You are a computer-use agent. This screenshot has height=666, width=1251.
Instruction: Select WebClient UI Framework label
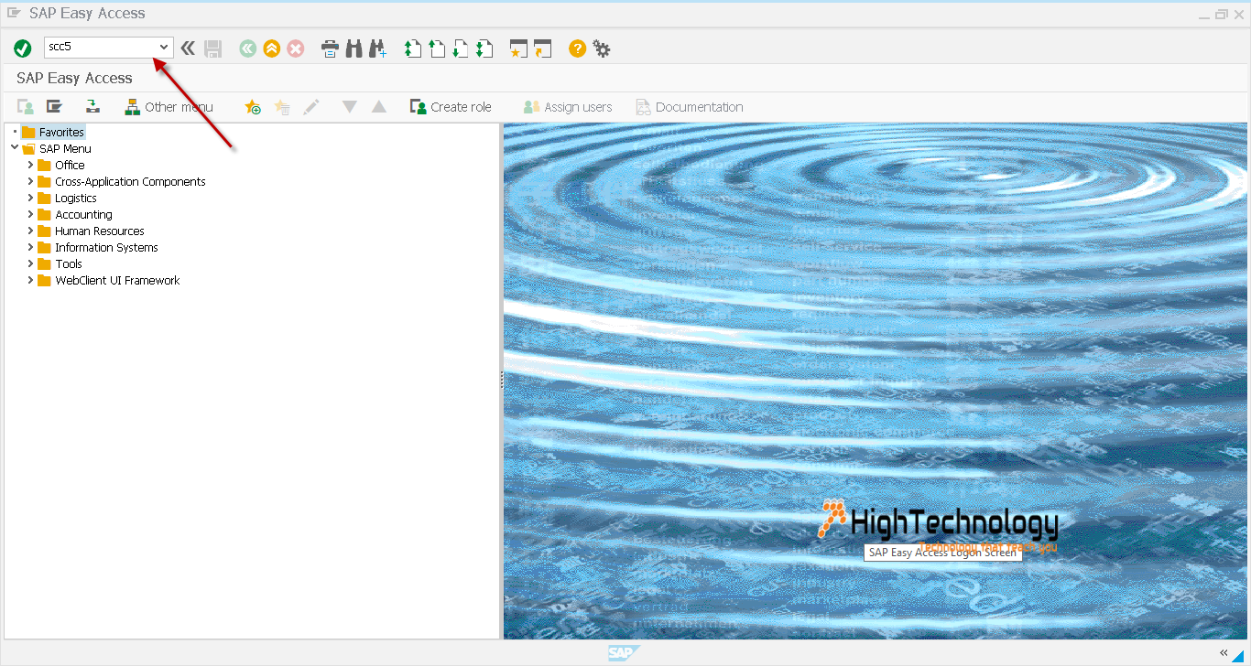coord(117,280)
